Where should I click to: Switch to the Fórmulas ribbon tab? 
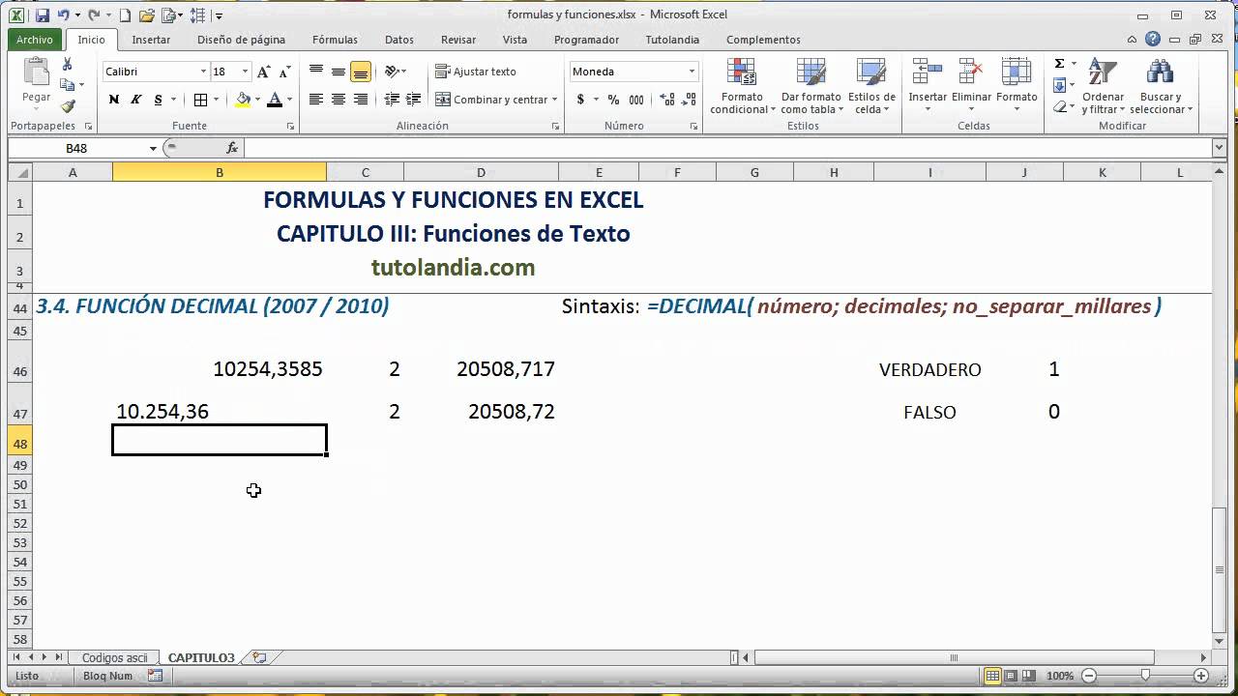point(335,40)
